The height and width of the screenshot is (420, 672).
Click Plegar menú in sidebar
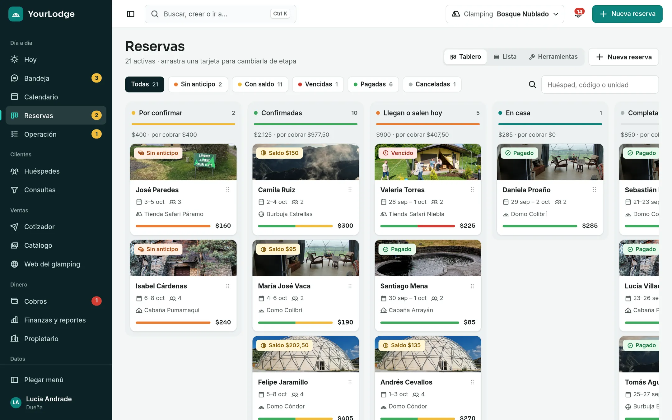click(56, 380)
